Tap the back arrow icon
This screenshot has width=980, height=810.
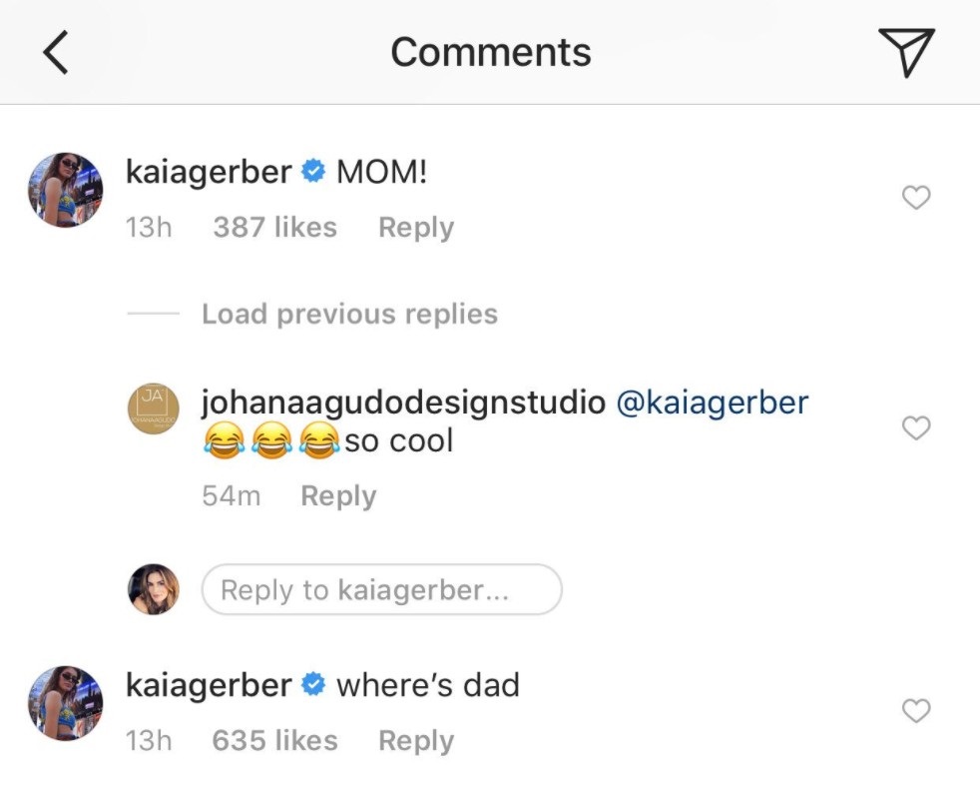tap(56, 52)
